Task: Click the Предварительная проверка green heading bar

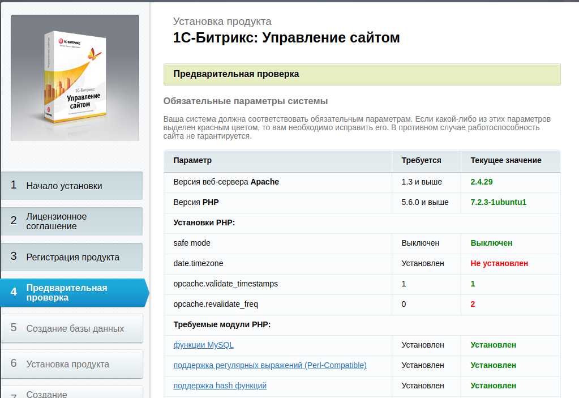Action: click(362, 74)
